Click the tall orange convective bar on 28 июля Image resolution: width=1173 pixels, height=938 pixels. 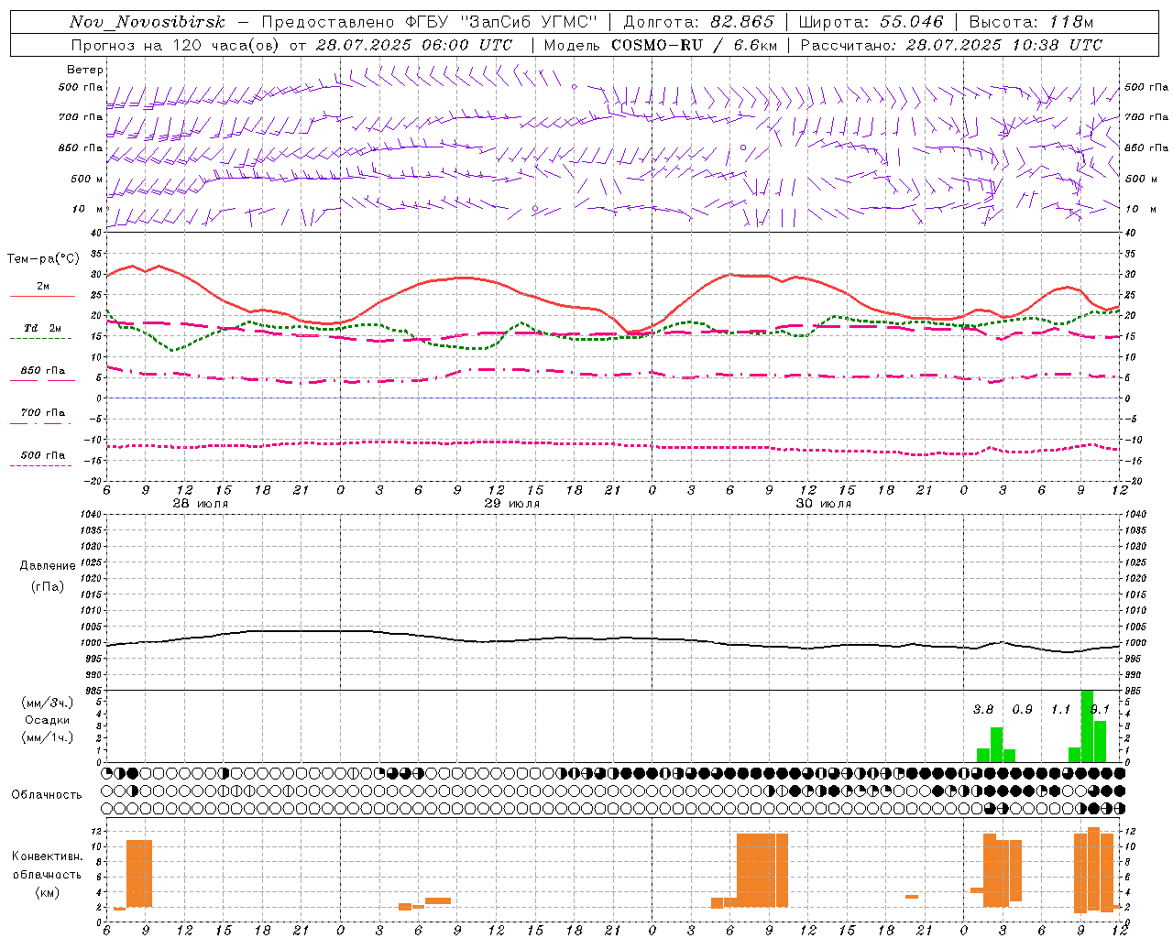(139, 874)
